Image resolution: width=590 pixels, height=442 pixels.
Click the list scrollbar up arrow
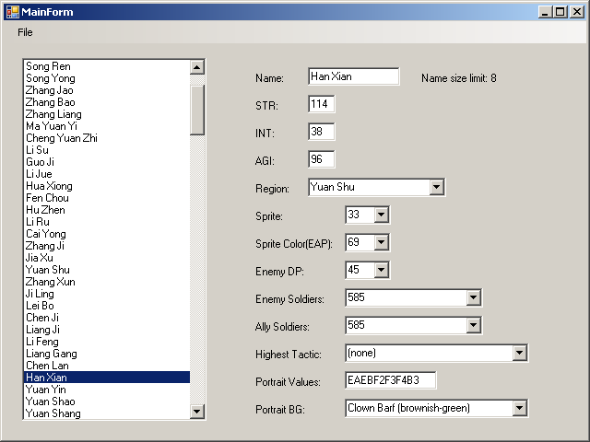click(197, 67)
